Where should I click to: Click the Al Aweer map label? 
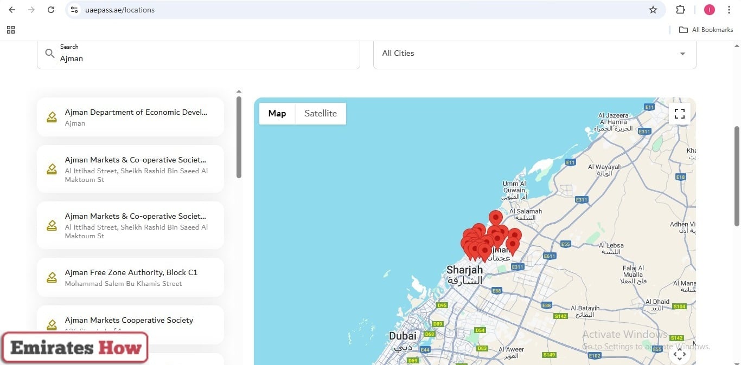point(512,353)
